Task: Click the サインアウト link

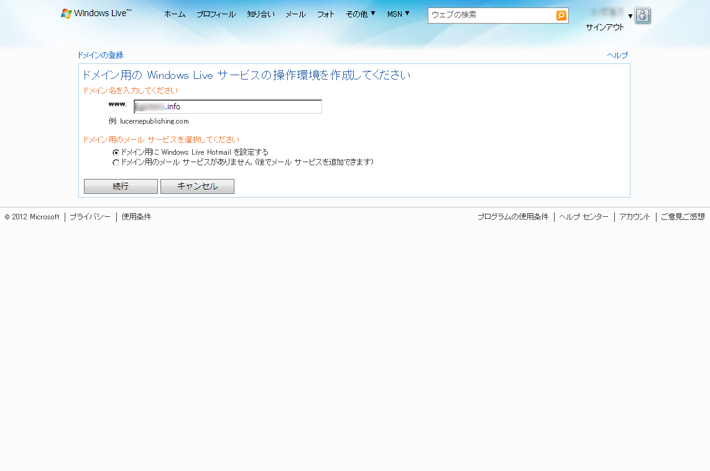Action: click(605, 27)
